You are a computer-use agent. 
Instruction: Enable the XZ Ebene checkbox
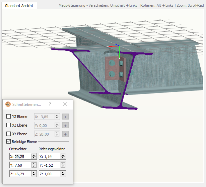9,125
